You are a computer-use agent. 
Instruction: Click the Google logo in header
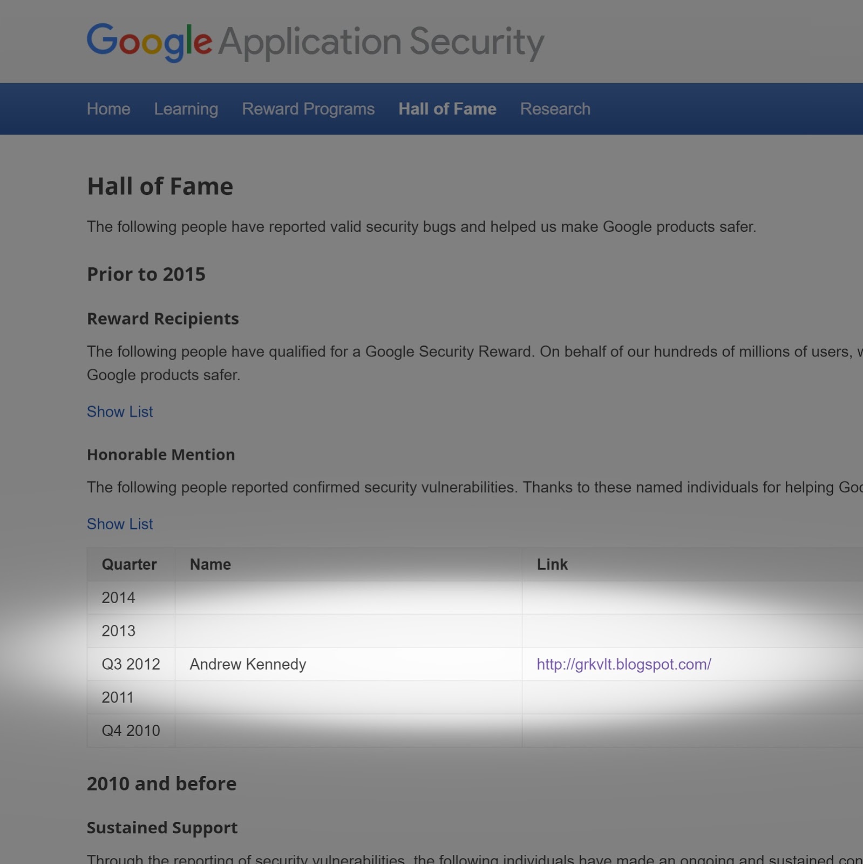tap(150, 42)
